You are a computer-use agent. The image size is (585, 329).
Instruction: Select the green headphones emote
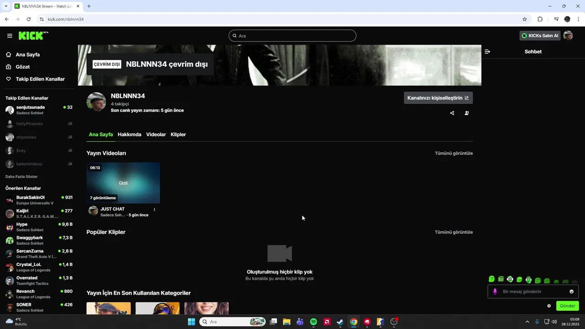(529, 280)
